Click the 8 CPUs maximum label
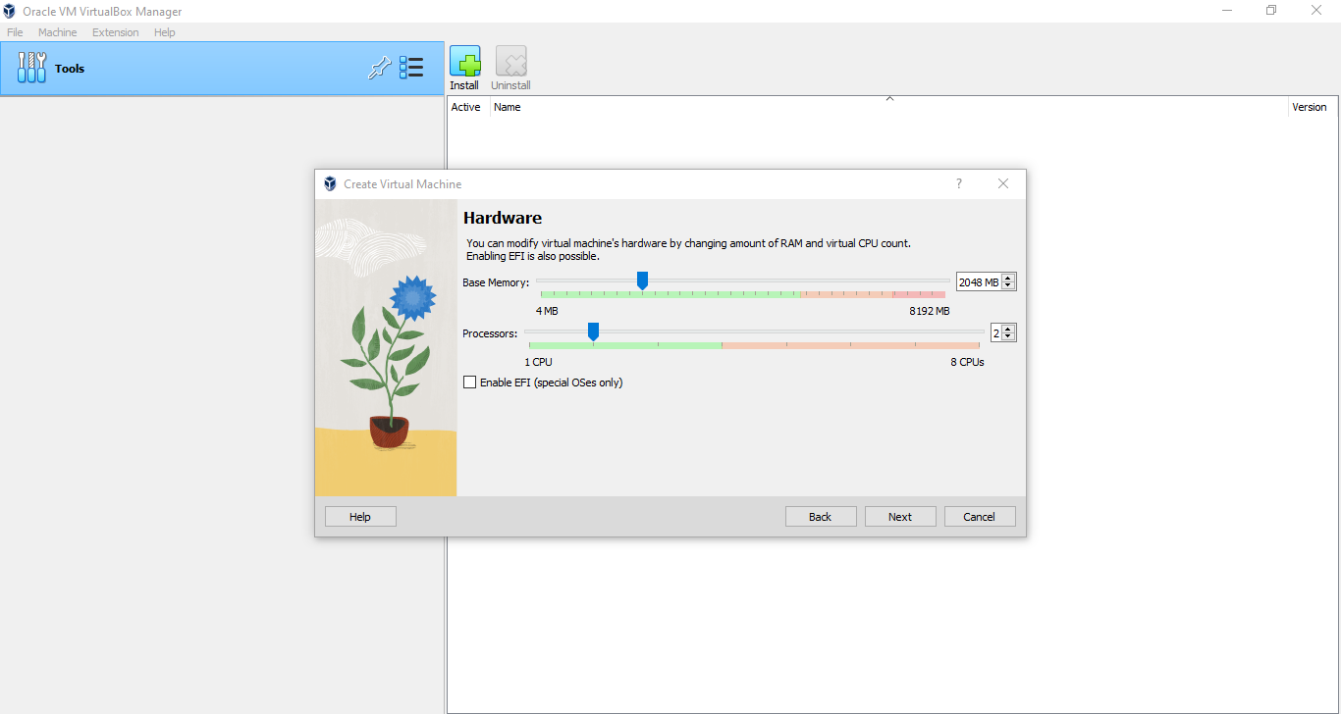The height and width of the screenshot is (714, 1341). 967,362
